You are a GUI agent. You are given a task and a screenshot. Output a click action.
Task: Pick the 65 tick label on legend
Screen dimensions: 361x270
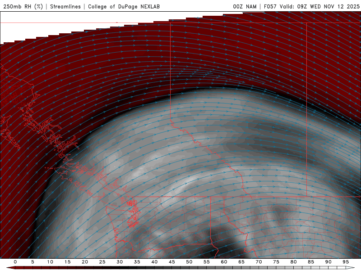point(241,262)
